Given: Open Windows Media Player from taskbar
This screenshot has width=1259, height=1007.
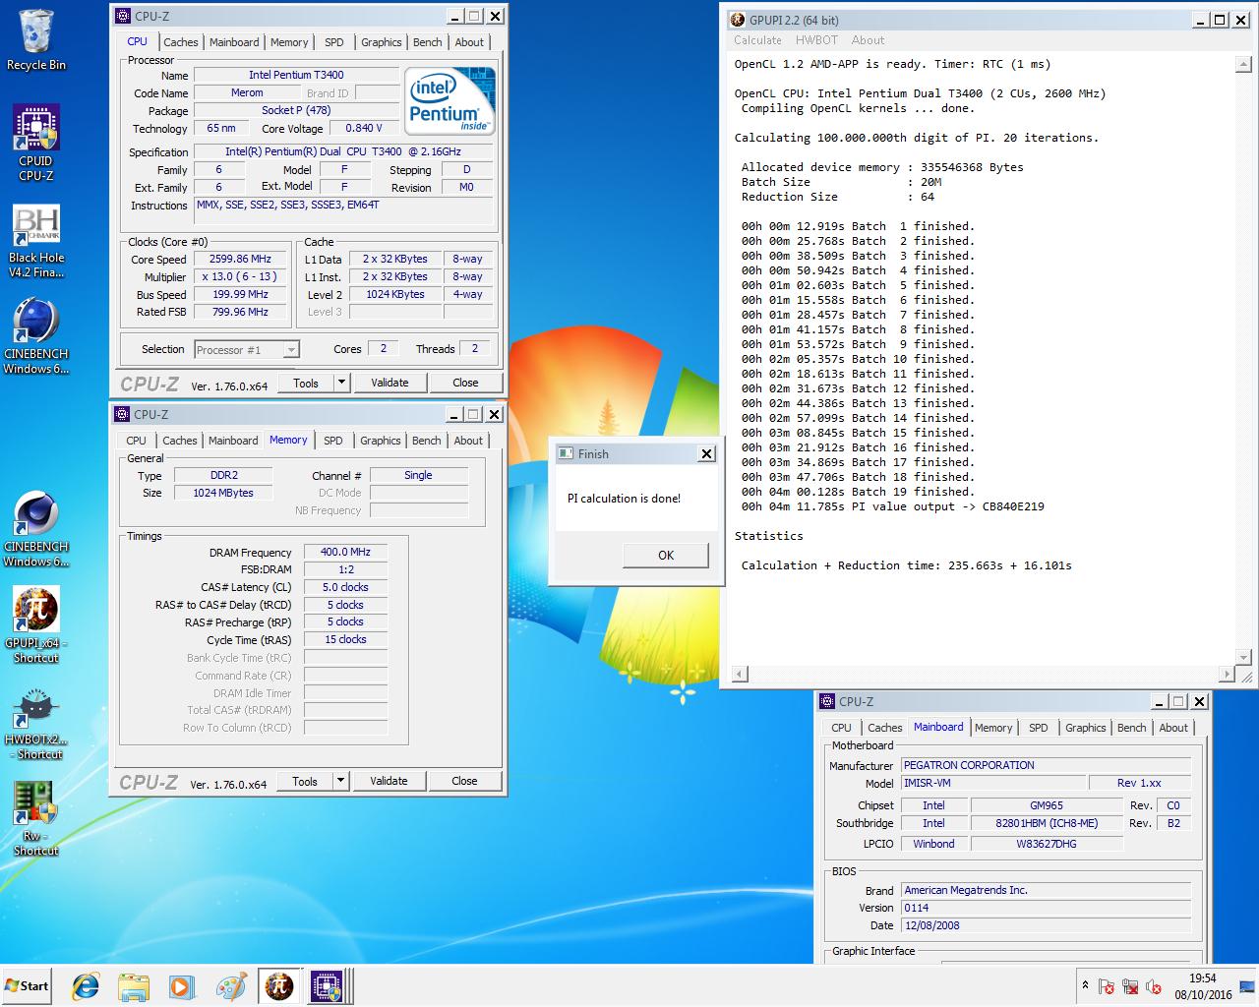Looking at the screenshot, I should [181, 986].
